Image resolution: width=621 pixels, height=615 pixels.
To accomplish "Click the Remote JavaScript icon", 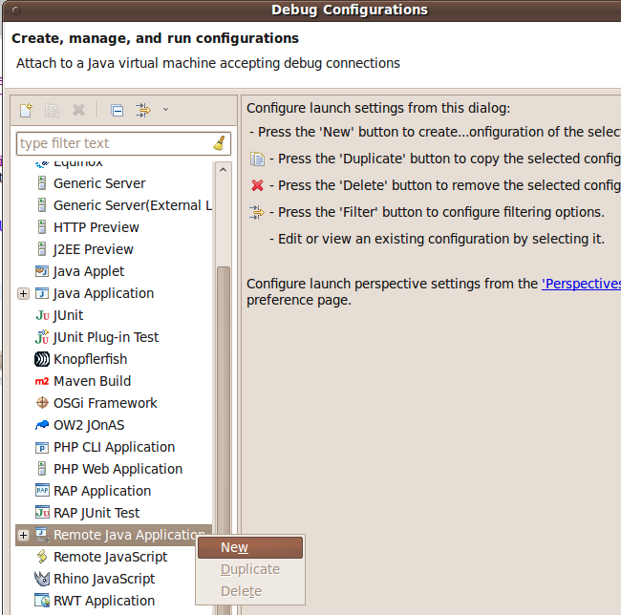I will tap(42, 557).
